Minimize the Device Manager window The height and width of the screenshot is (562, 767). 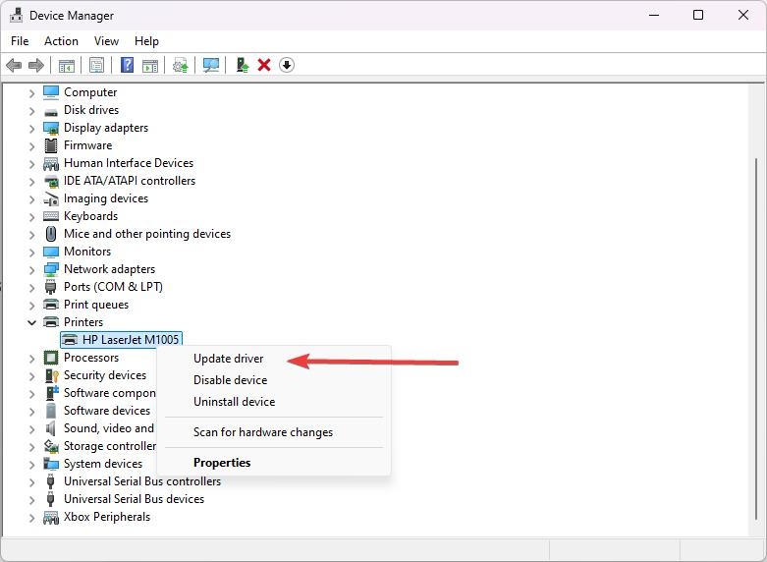[654, 15]
